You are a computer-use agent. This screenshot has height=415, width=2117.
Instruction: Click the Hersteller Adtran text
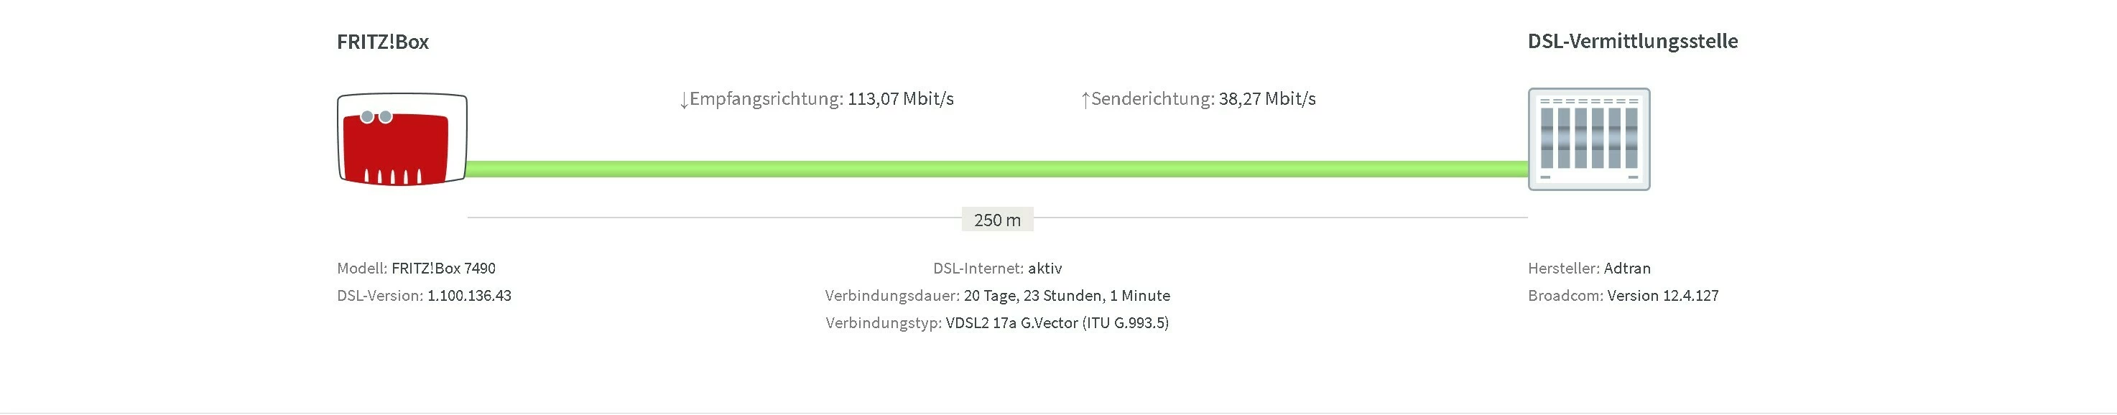coord(1590,268)
